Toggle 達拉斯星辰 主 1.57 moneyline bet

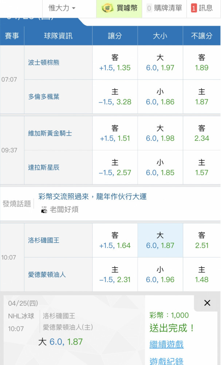[x=202, y=168]
